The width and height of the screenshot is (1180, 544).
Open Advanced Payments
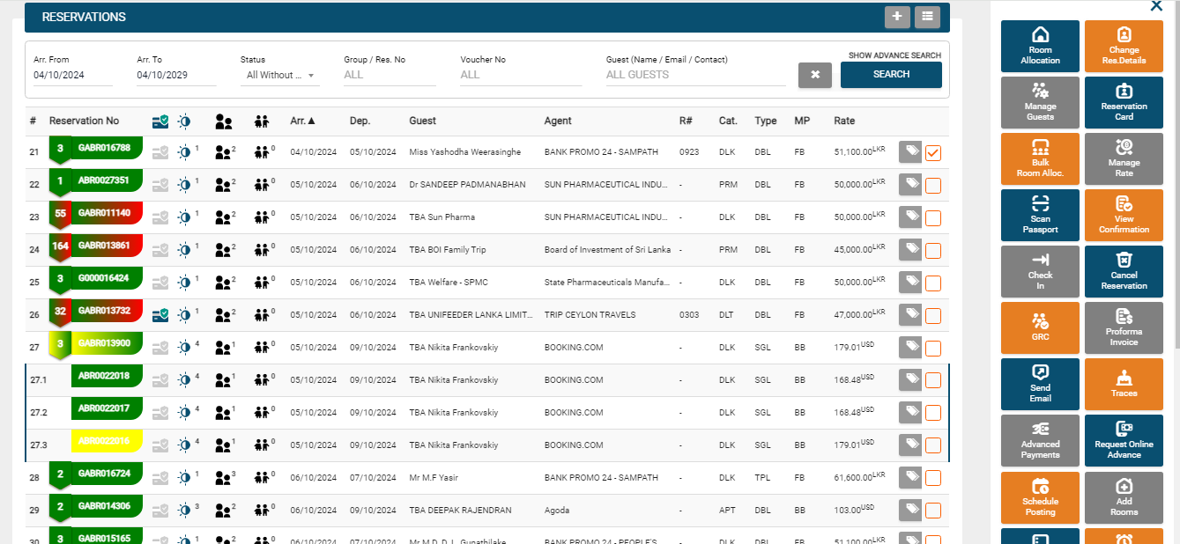[1040, 441]
